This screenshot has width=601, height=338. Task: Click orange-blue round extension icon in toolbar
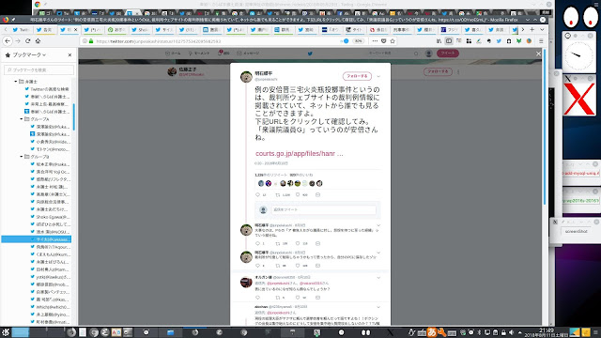click(x=529, y=41)
